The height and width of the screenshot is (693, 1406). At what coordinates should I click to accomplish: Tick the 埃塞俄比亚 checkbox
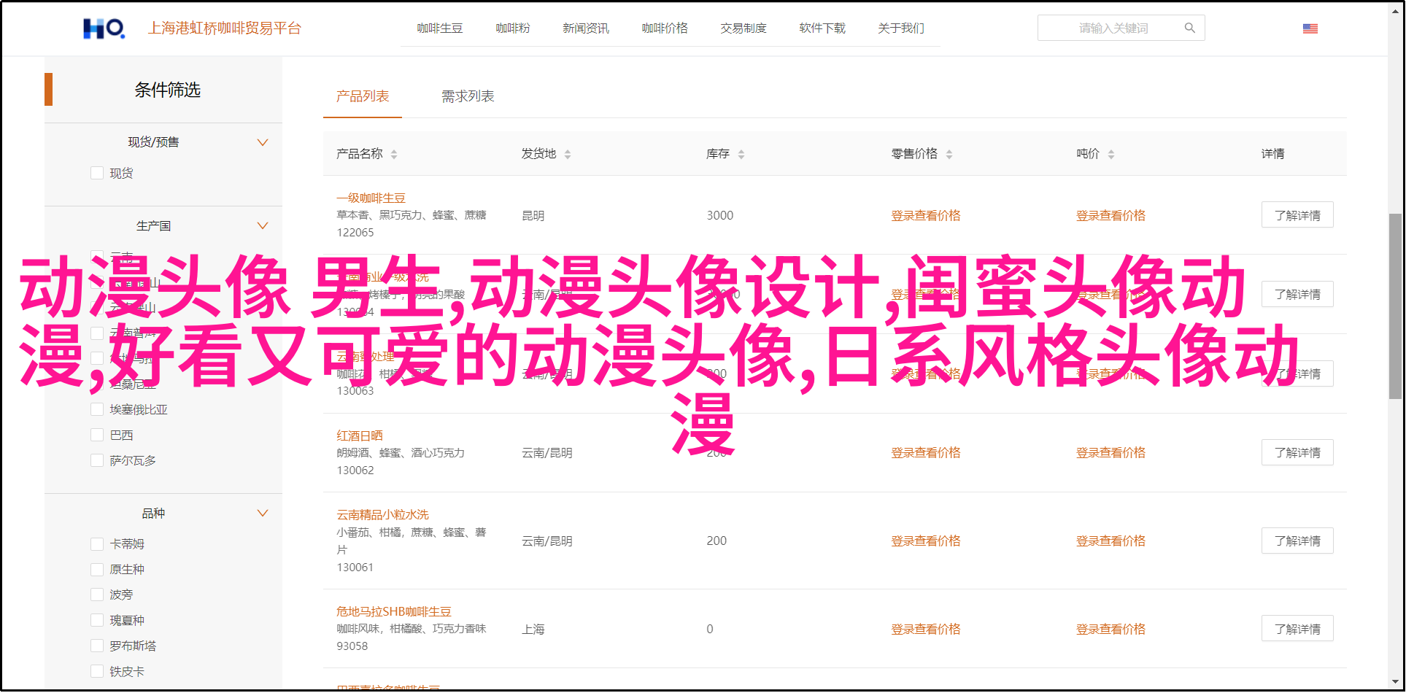[x=96, y=409]
